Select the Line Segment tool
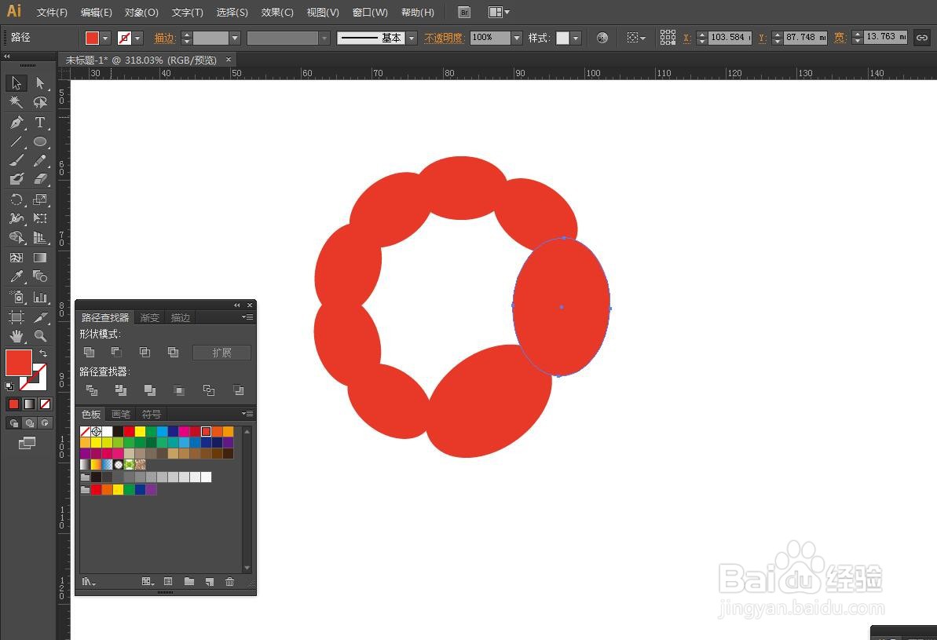This screenshot has height=640, width=937. [16, 141]
